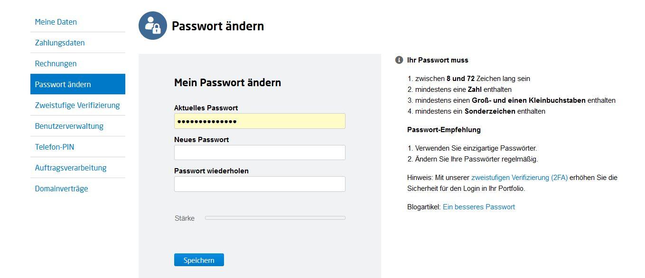Open the 'Ein besseres Passwort' blog article
Image resolution: width=645 pixels, height=278 pixels.
[478, 207]
